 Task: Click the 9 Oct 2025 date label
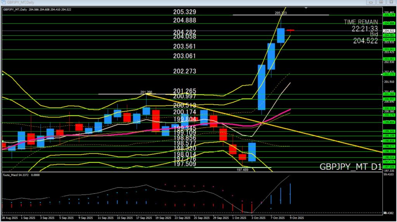[x=297, y=218]
